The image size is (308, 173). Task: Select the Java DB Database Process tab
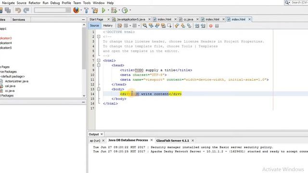[x=128, y=140]
